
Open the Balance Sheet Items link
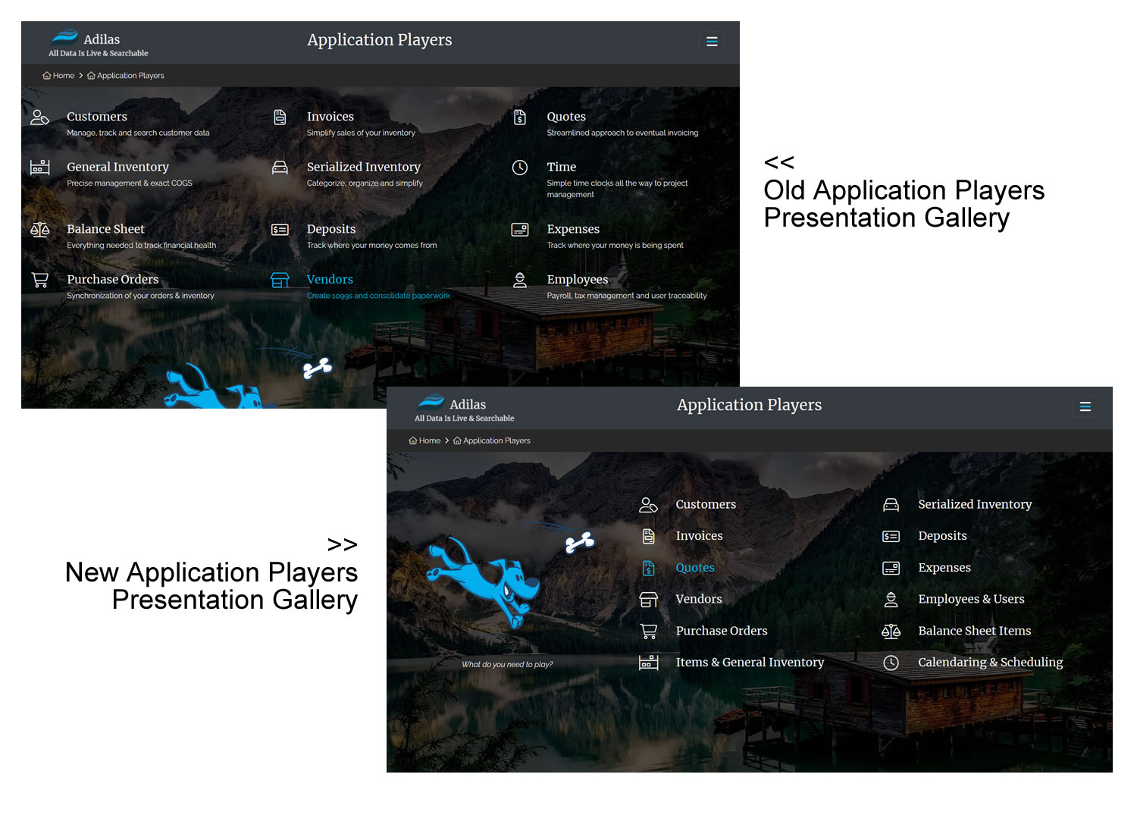(974, 631)
